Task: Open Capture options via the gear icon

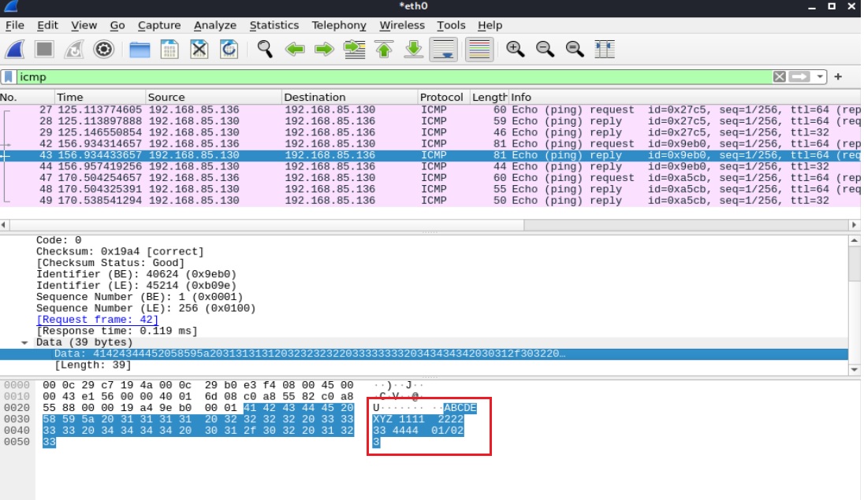Action: [102, 48]
